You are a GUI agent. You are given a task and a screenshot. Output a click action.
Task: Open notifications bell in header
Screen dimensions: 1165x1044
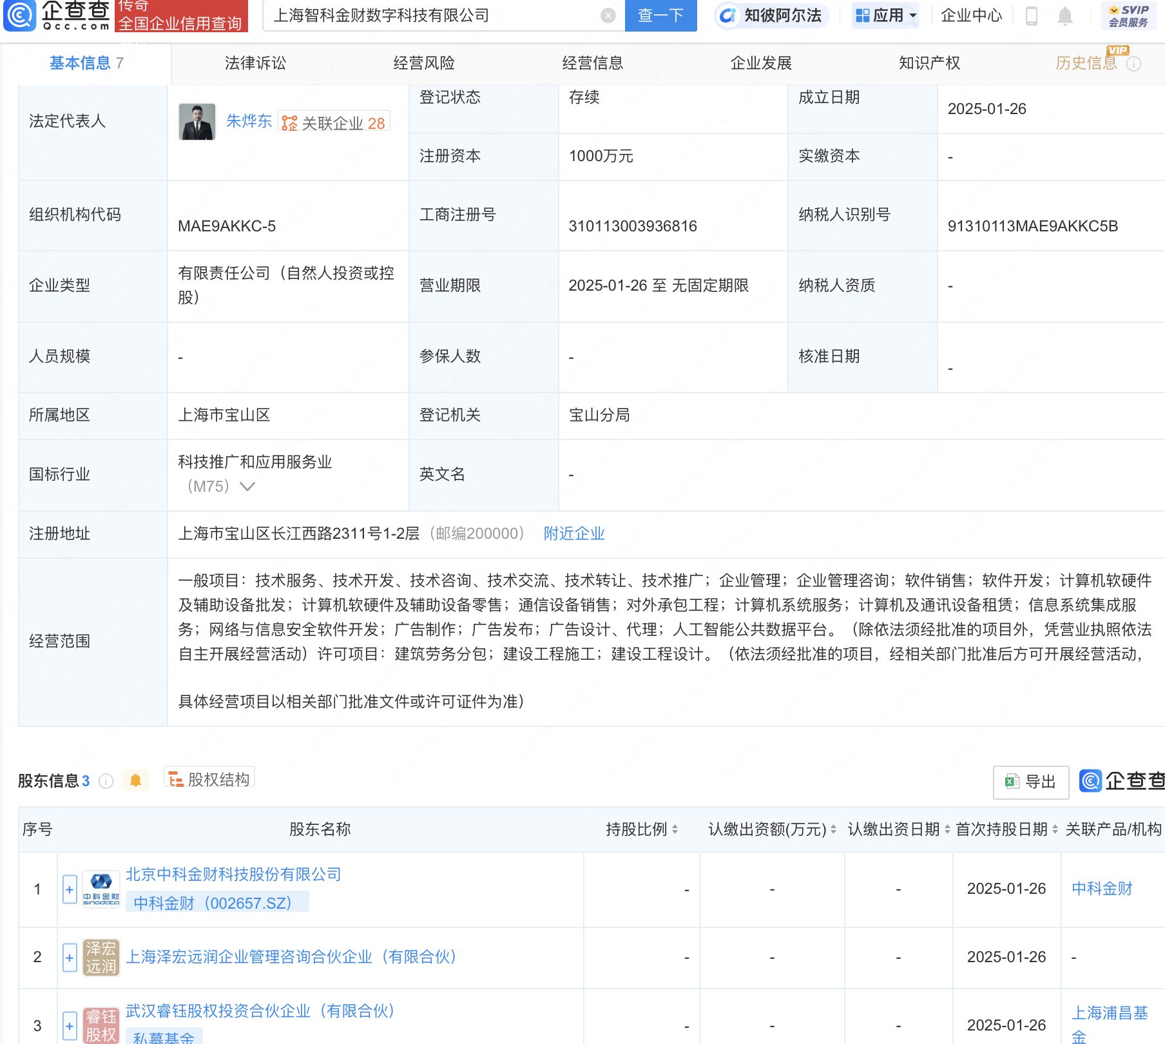[x=1065, y=15]
